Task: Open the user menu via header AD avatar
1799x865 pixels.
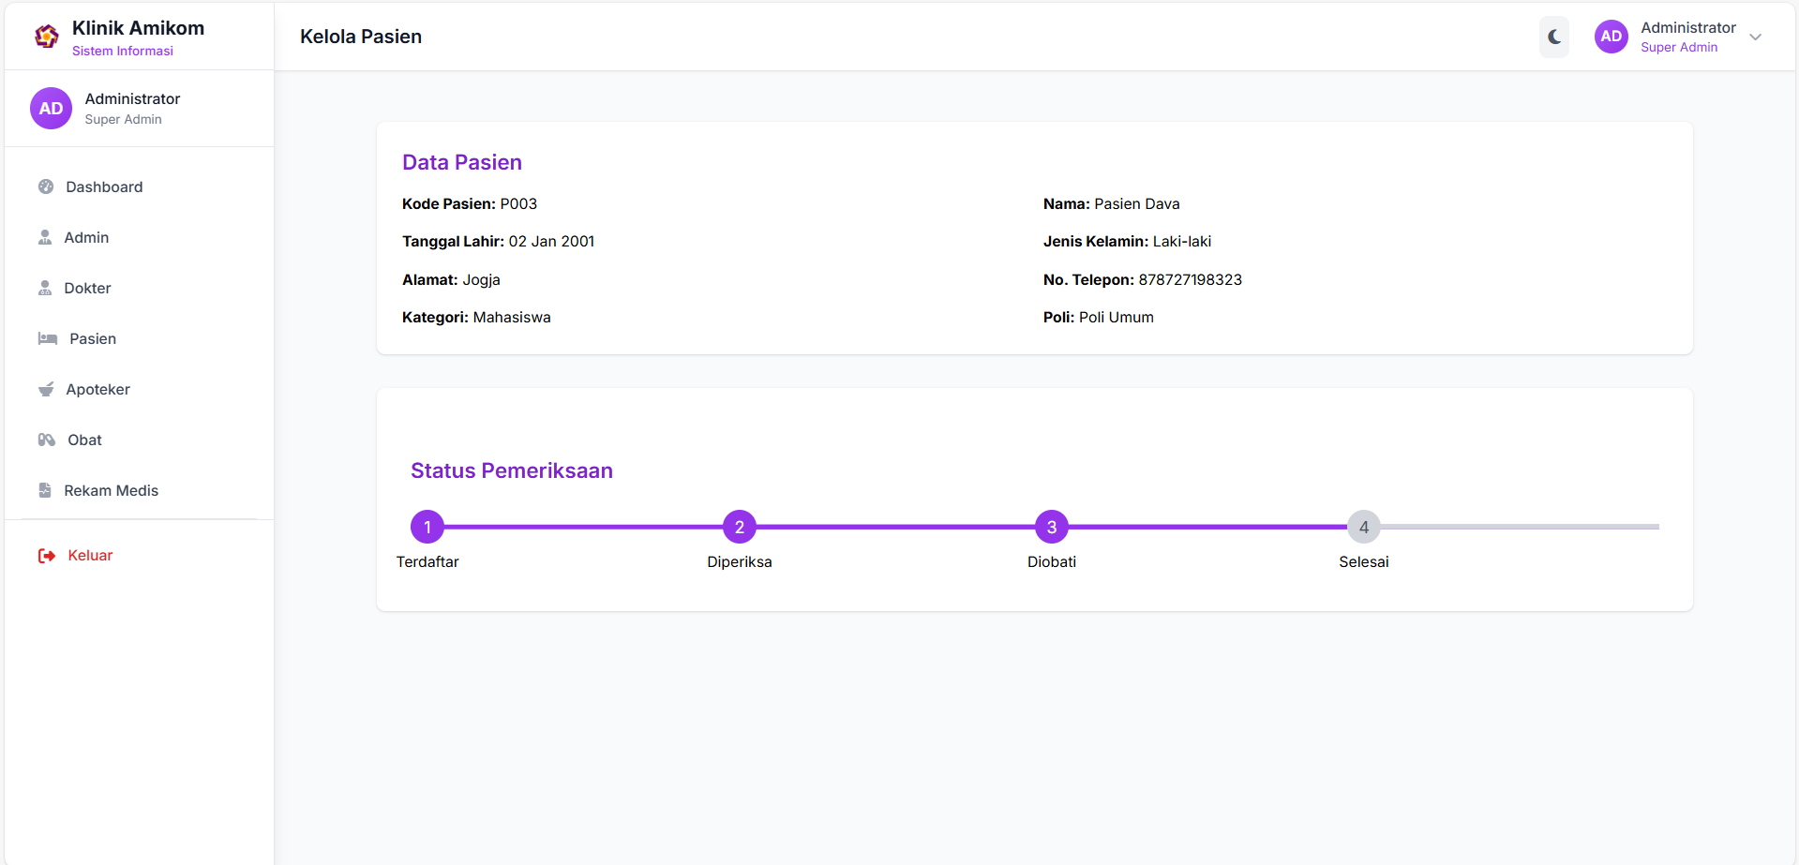Action: 1611,37
